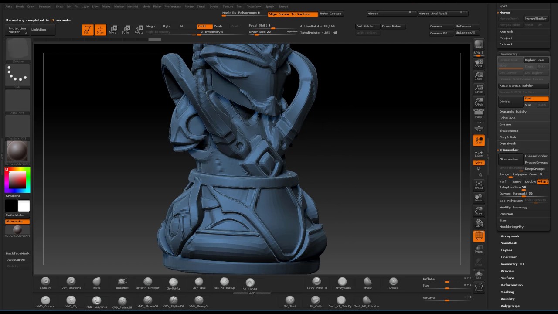Choose the SK_Slash brush

pos(290,301)
